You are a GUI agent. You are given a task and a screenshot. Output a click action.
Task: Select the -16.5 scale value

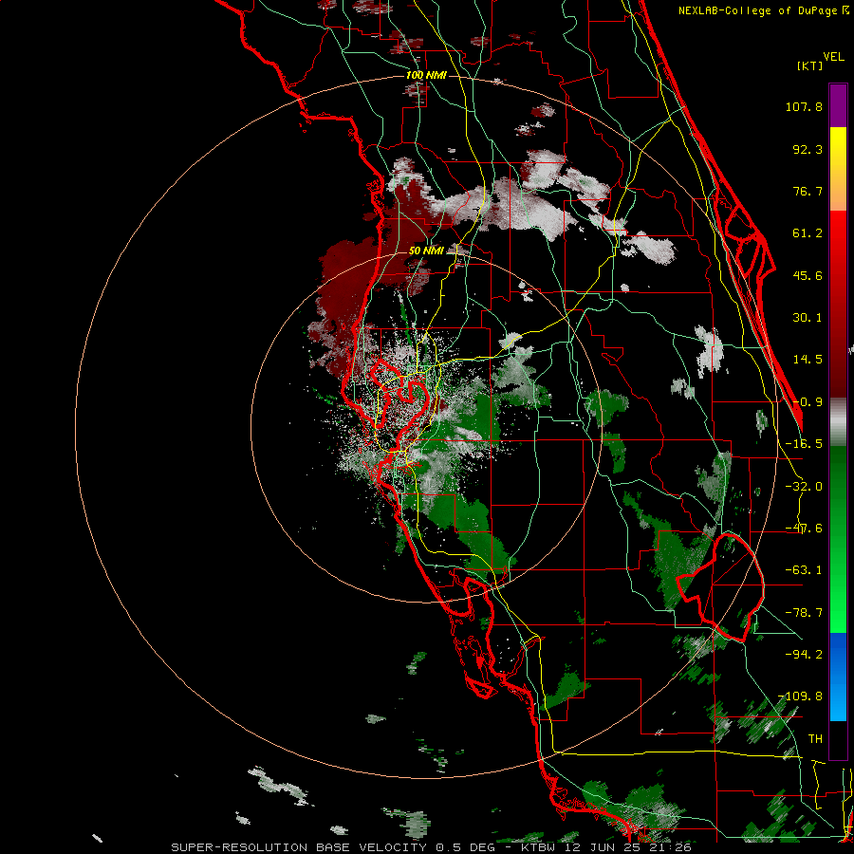[x=804, y=444]
